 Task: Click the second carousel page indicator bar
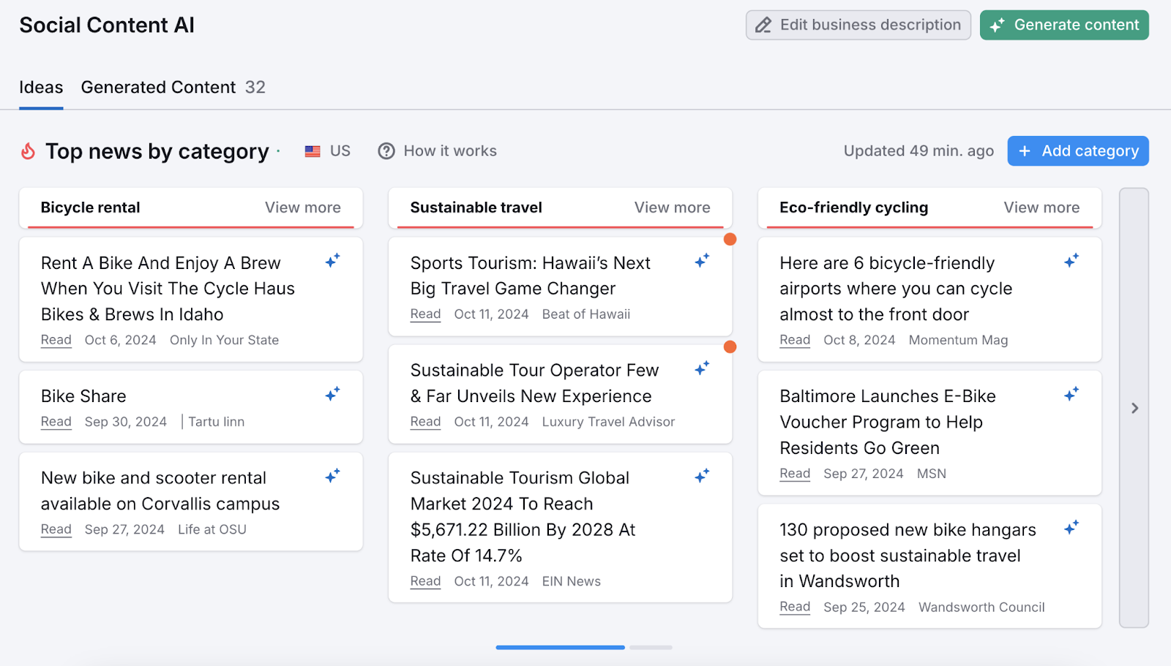coord(651,648)
